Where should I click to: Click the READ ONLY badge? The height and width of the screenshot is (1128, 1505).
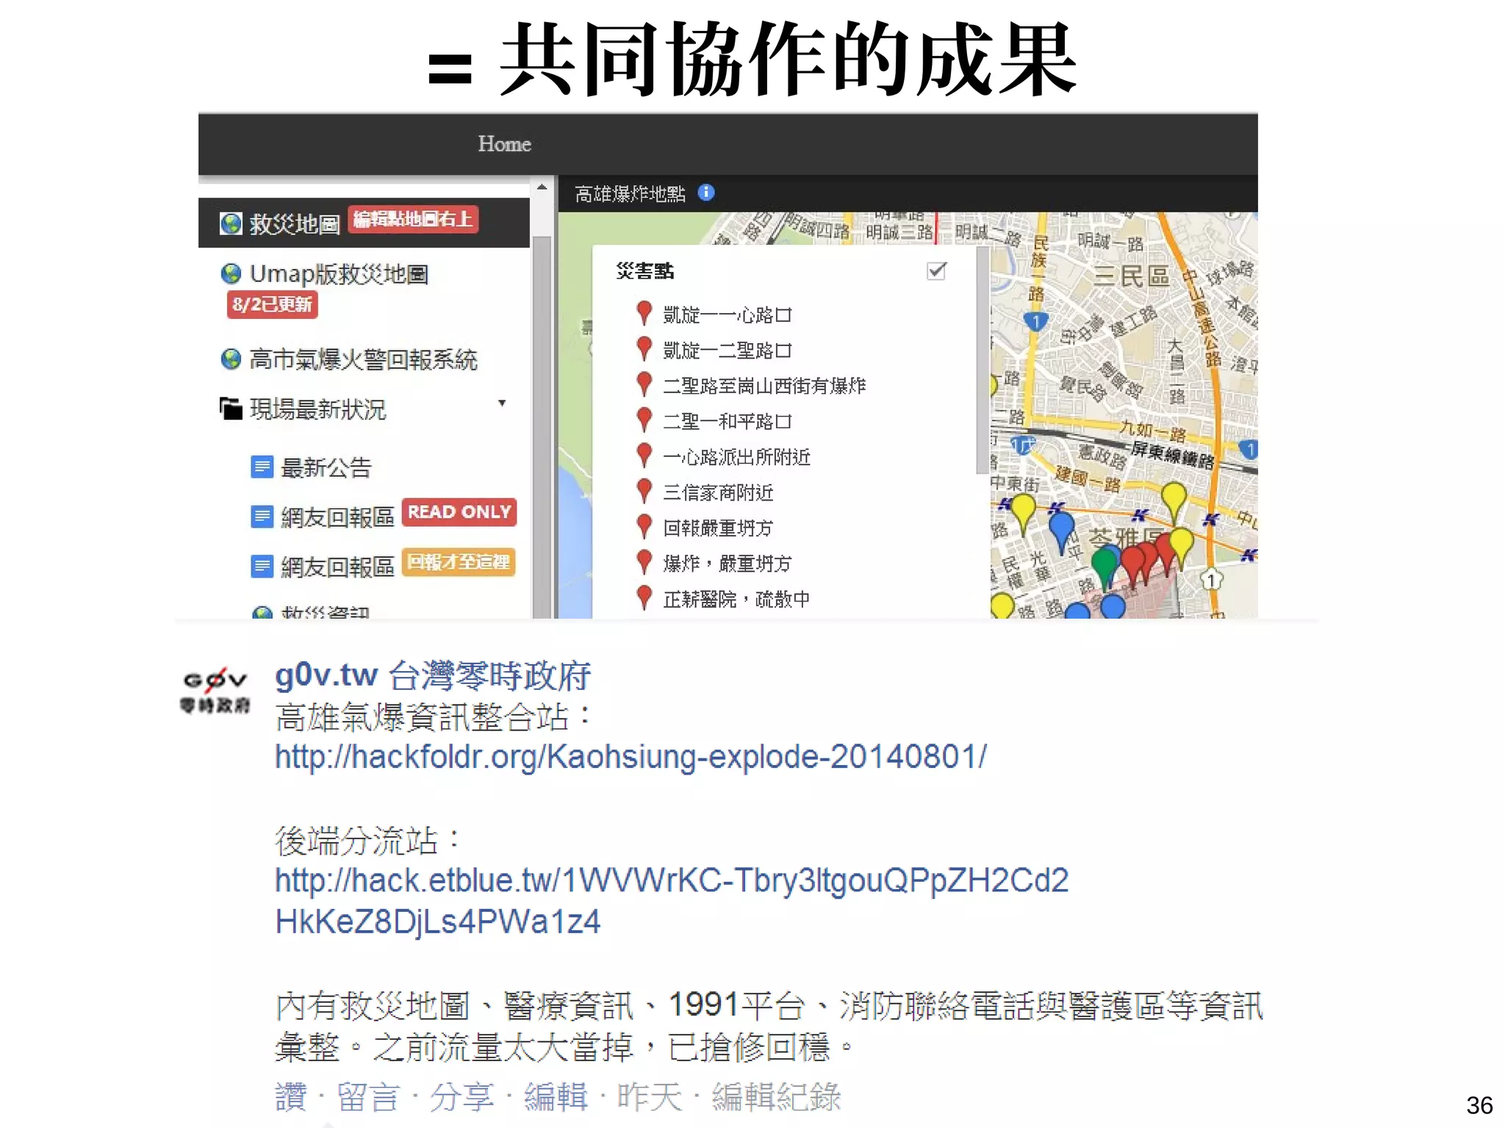coord(459,512)
